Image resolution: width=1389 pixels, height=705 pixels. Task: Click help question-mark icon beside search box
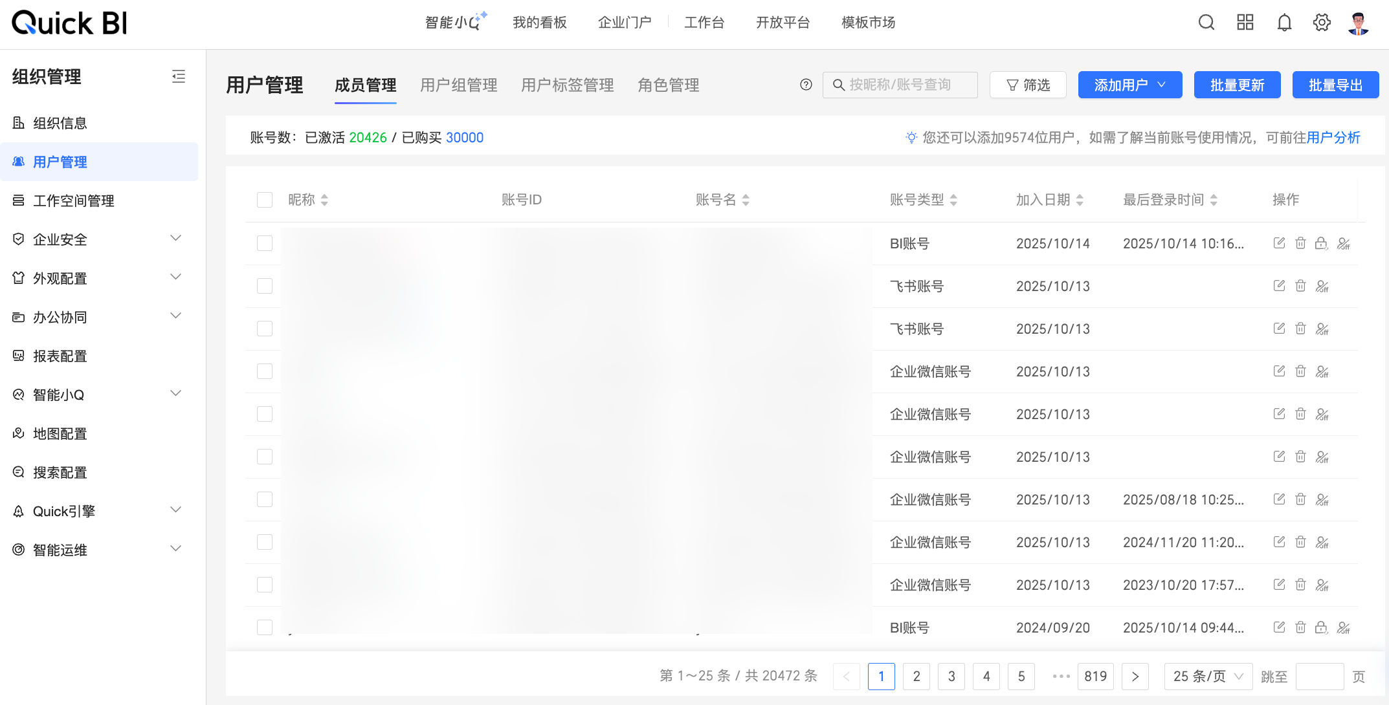pos(806,85)
